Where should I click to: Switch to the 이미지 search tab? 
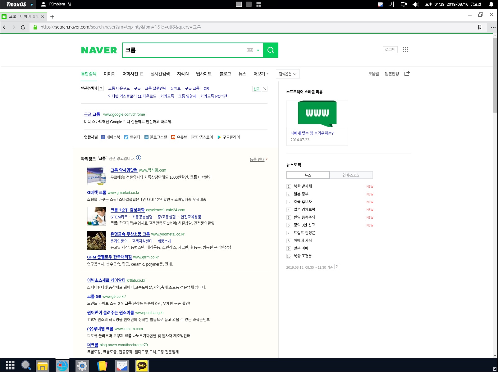coord(110,74)
